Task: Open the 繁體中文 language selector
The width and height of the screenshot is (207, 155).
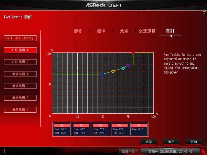Action: click(x=128, y=151)
